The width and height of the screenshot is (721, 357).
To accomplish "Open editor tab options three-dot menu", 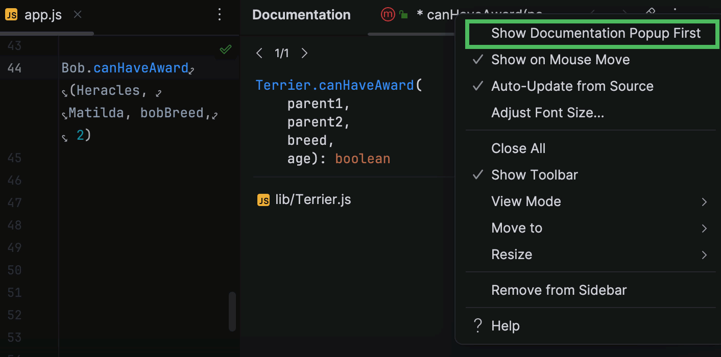I will click(220, 15).
